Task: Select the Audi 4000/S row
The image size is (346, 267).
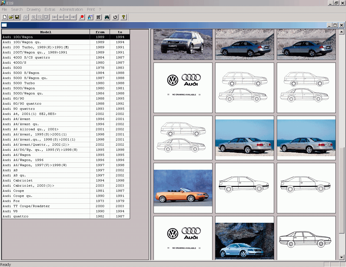Action: point(66,63)
